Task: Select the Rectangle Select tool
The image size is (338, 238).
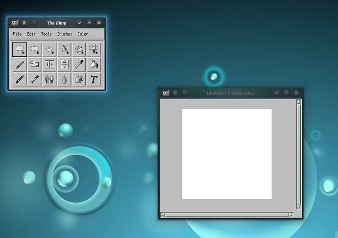Action: (20, 49)
